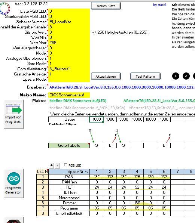Image resolution: width=195 pixels, height=223 pixels.
Task: Select the Mode value field
Action: coord(69,53)
